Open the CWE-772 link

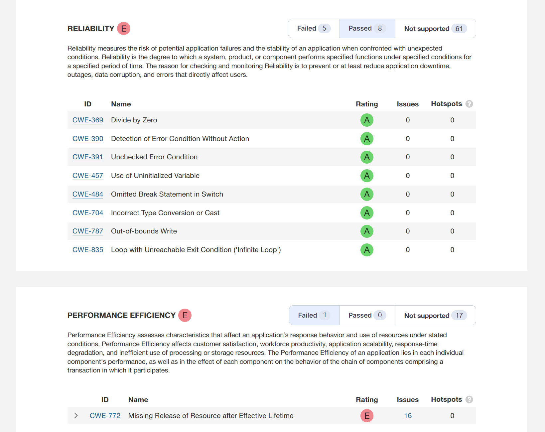(x=105, y=416)
